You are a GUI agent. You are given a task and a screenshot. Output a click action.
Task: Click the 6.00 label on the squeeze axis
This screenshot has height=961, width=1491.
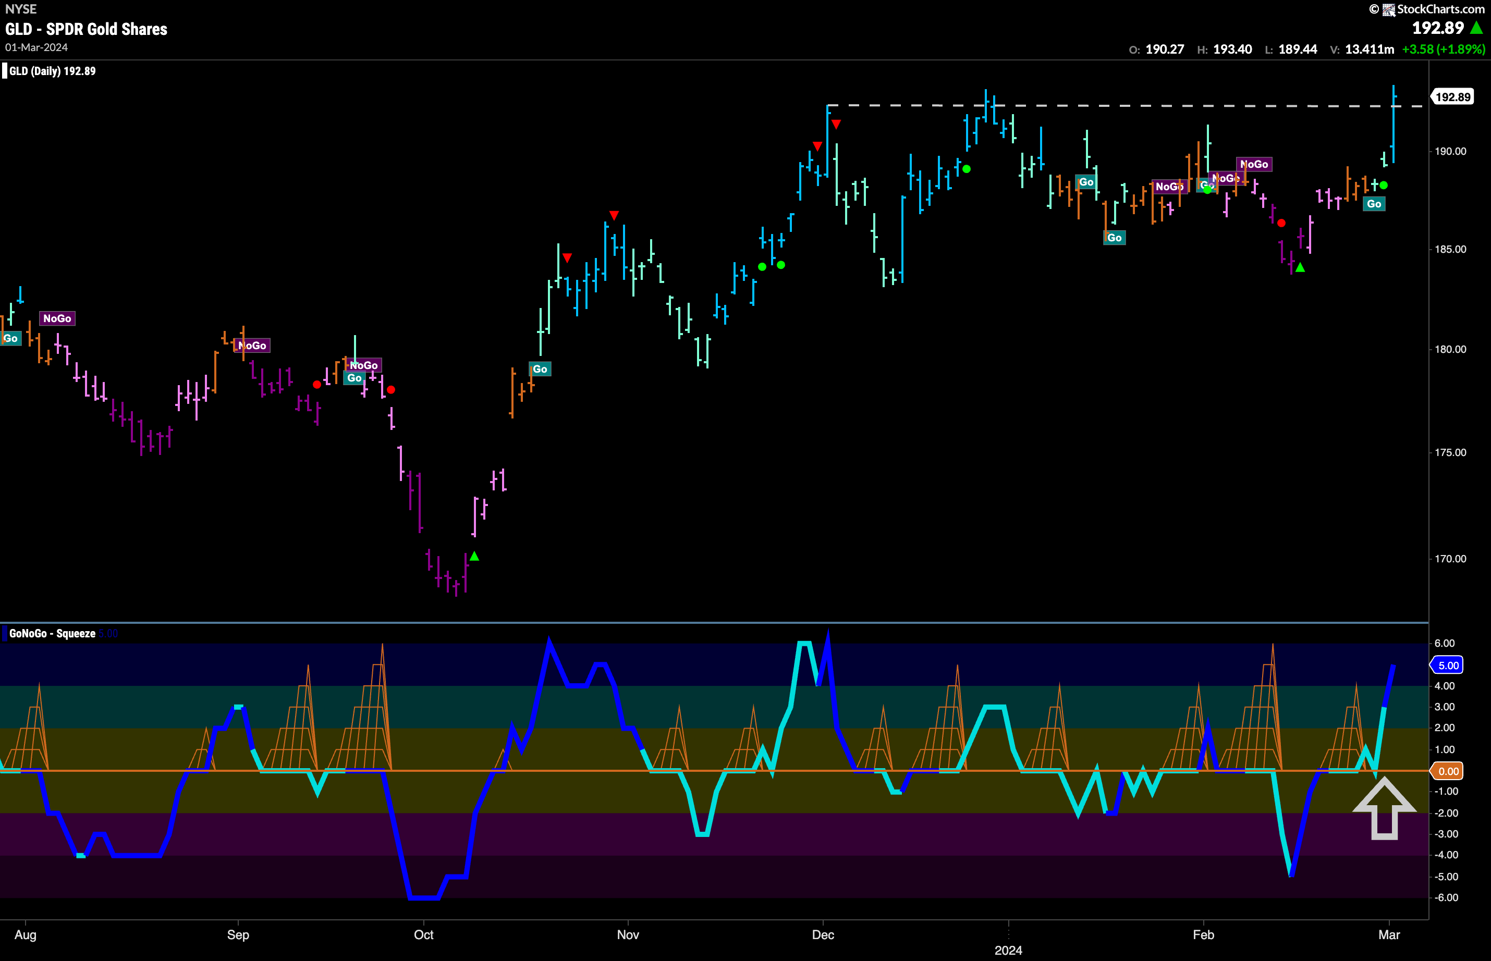tap(1445, 644)
